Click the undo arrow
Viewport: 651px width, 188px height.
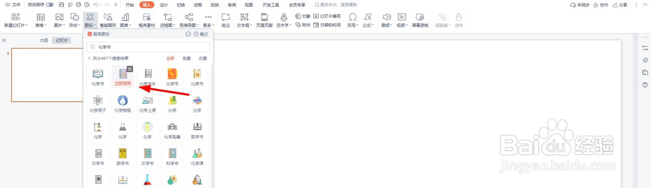click(x=96, y=5)
